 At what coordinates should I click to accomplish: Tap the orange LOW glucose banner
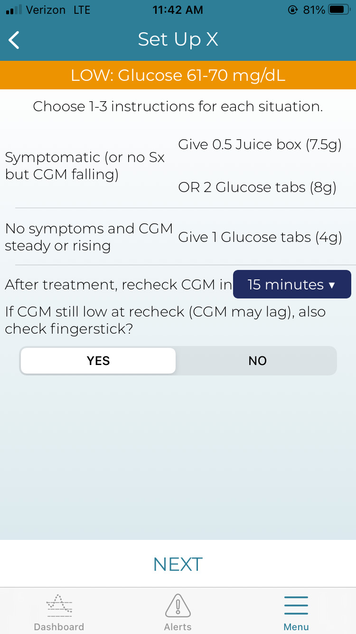tap(178, 75)
